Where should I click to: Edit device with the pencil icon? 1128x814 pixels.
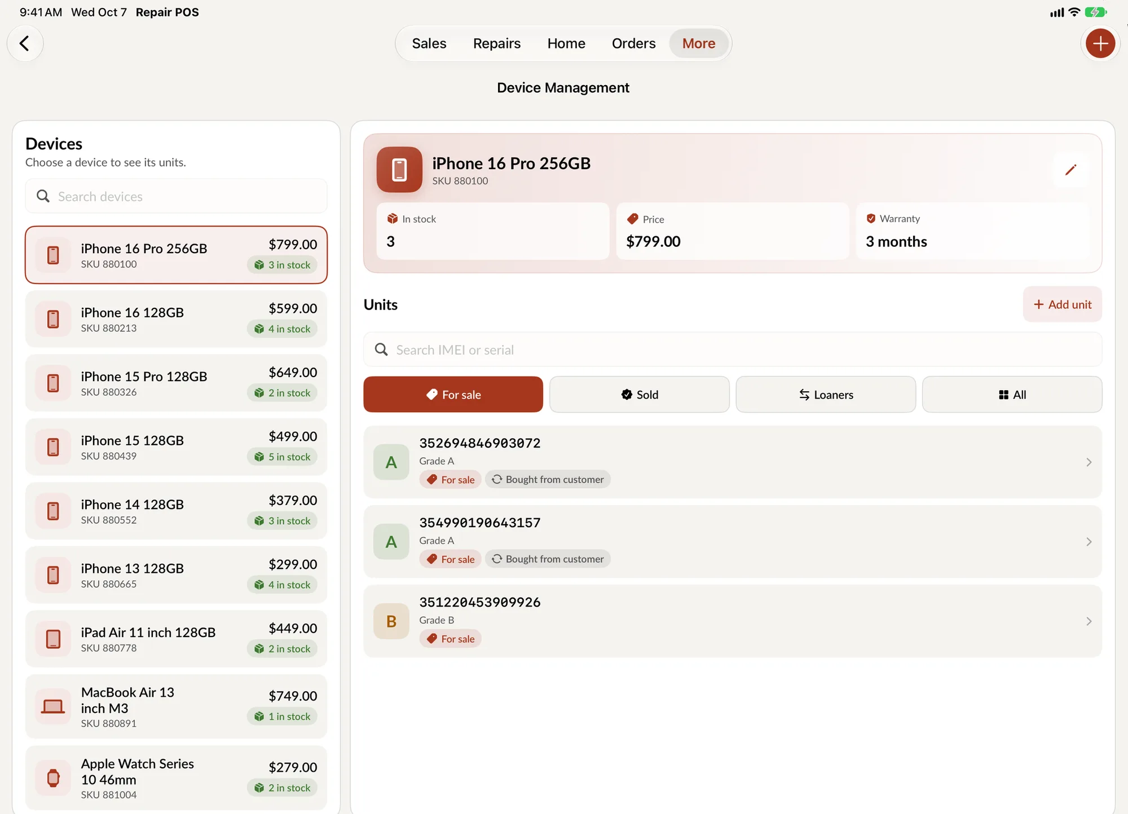coord(1070,170)
